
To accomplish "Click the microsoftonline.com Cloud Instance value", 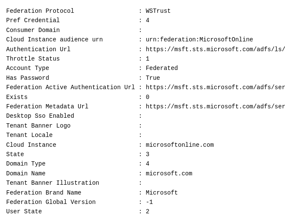I will [x=180, y=145].
